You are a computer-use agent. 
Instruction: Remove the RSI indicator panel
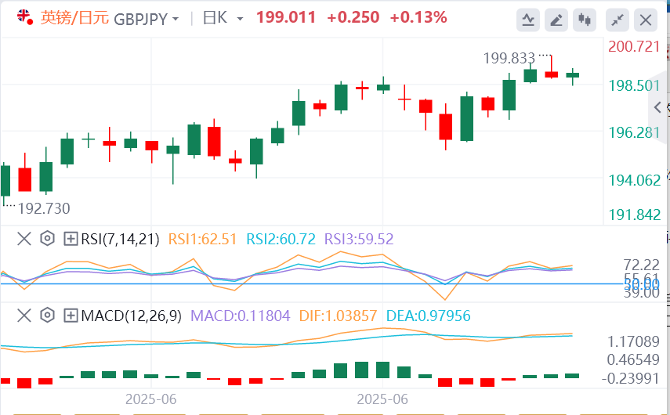point(24,239)
